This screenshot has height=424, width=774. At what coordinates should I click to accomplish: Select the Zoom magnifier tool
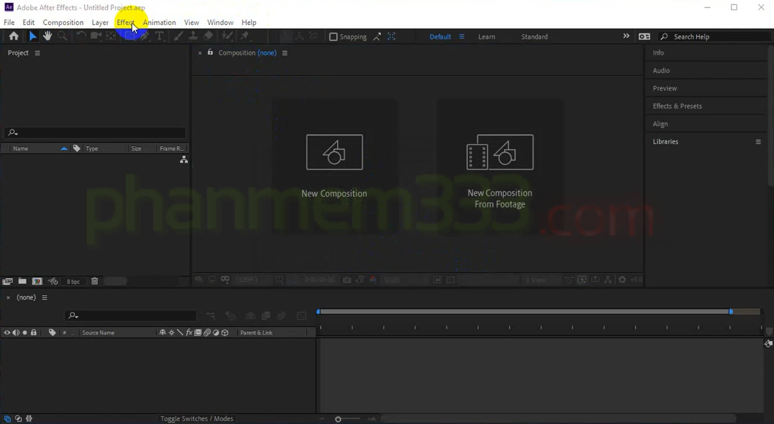click(62, 36)
